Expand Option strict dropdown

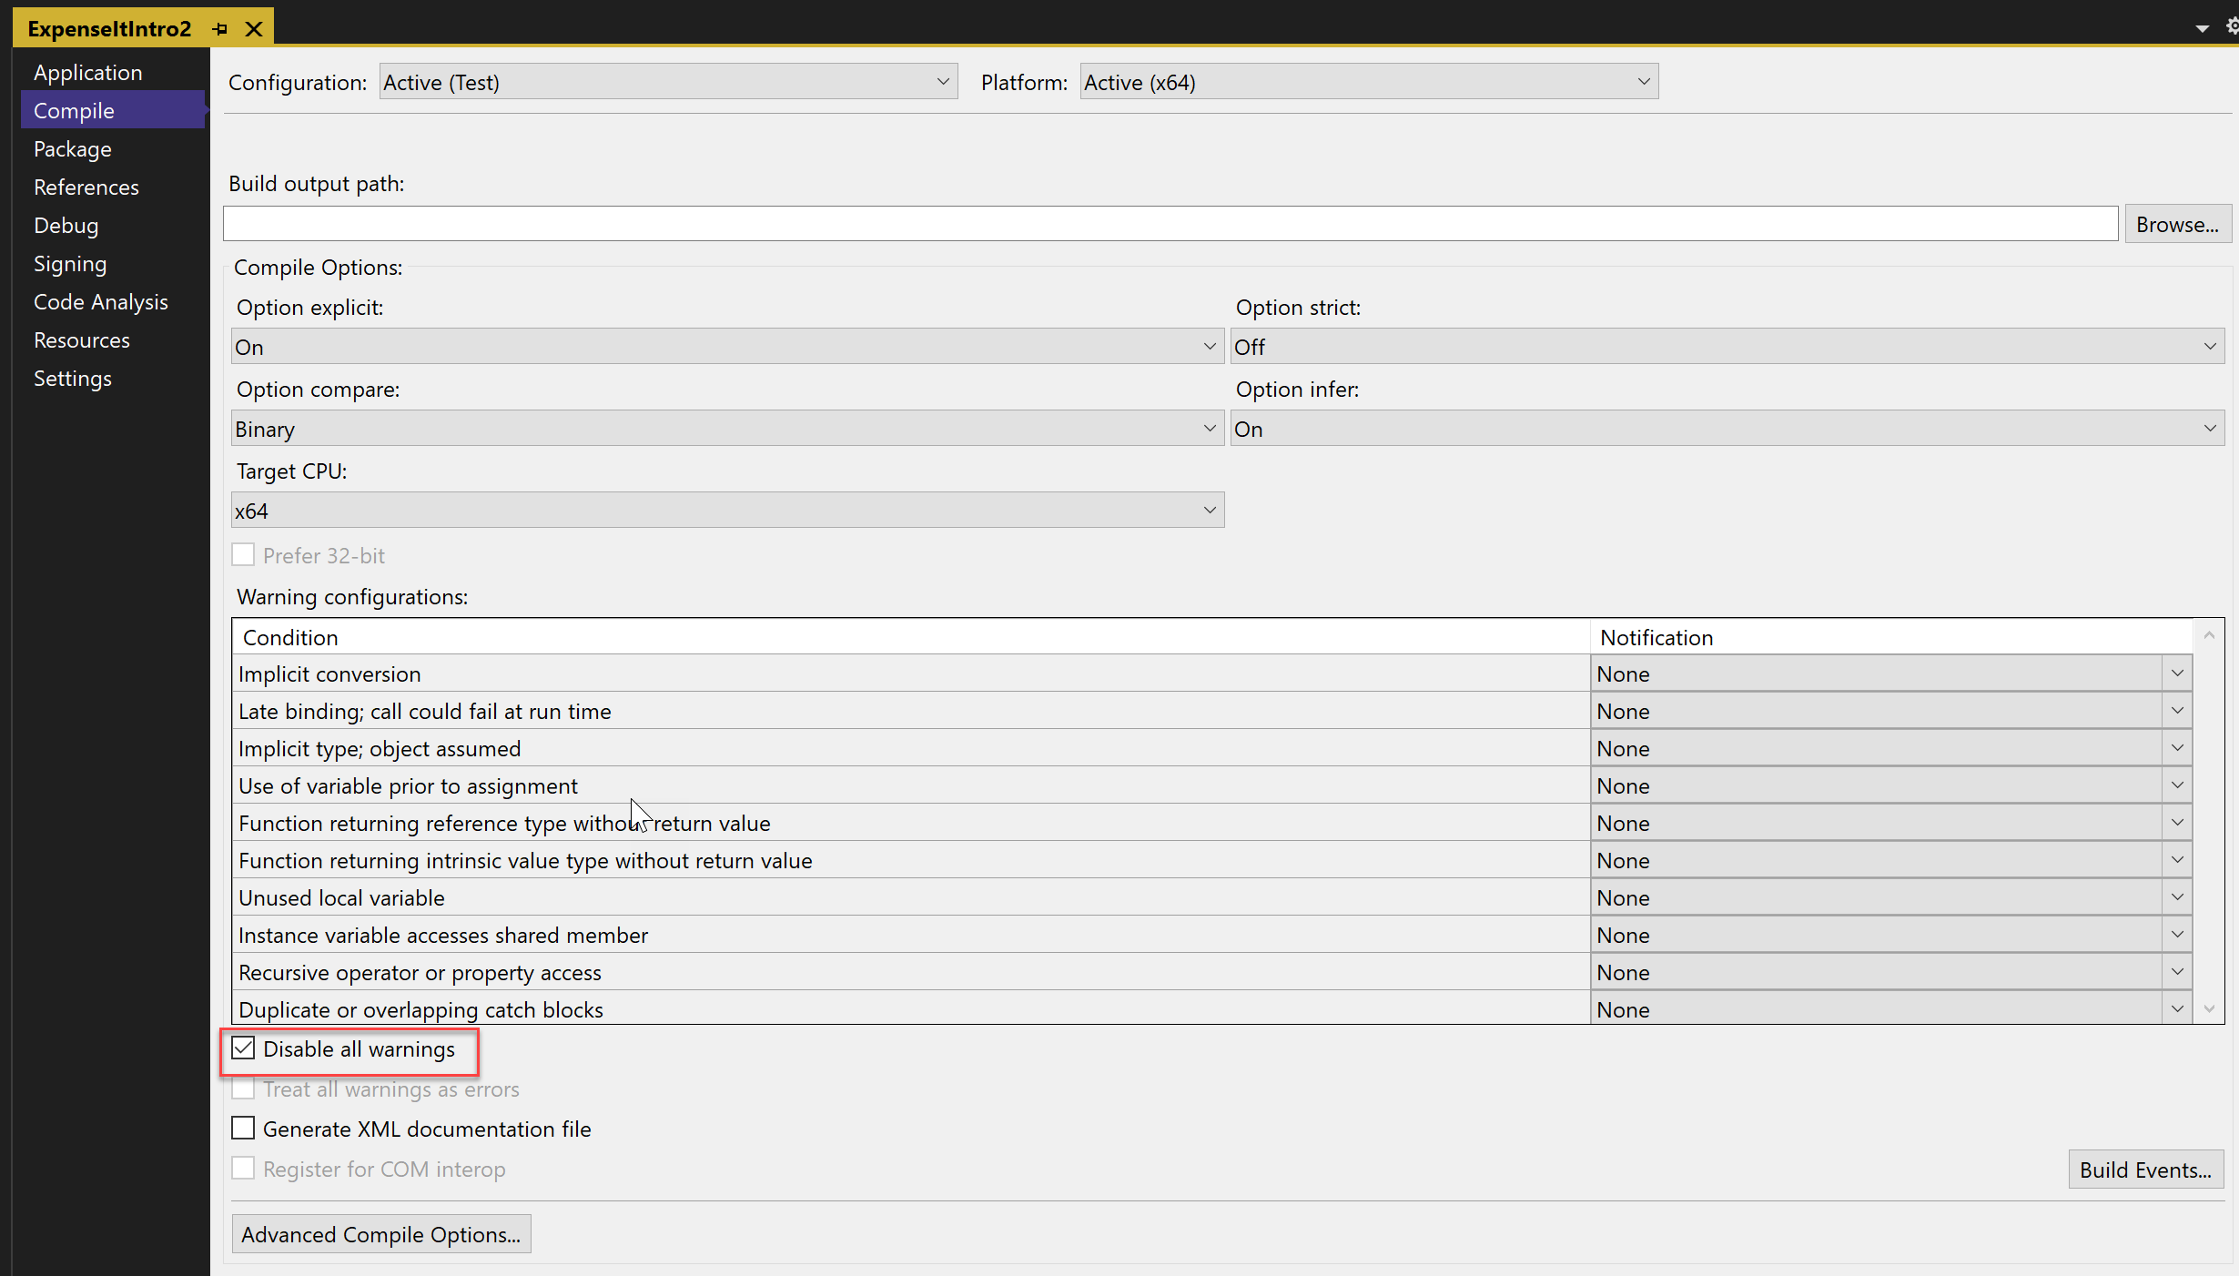click(x=2210, y=348)
